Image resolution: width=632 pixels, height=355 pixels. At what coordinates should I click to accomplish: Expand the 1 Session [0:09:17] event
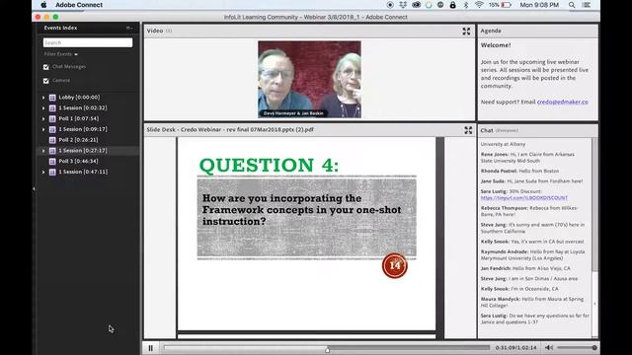[x=43, y=129]
